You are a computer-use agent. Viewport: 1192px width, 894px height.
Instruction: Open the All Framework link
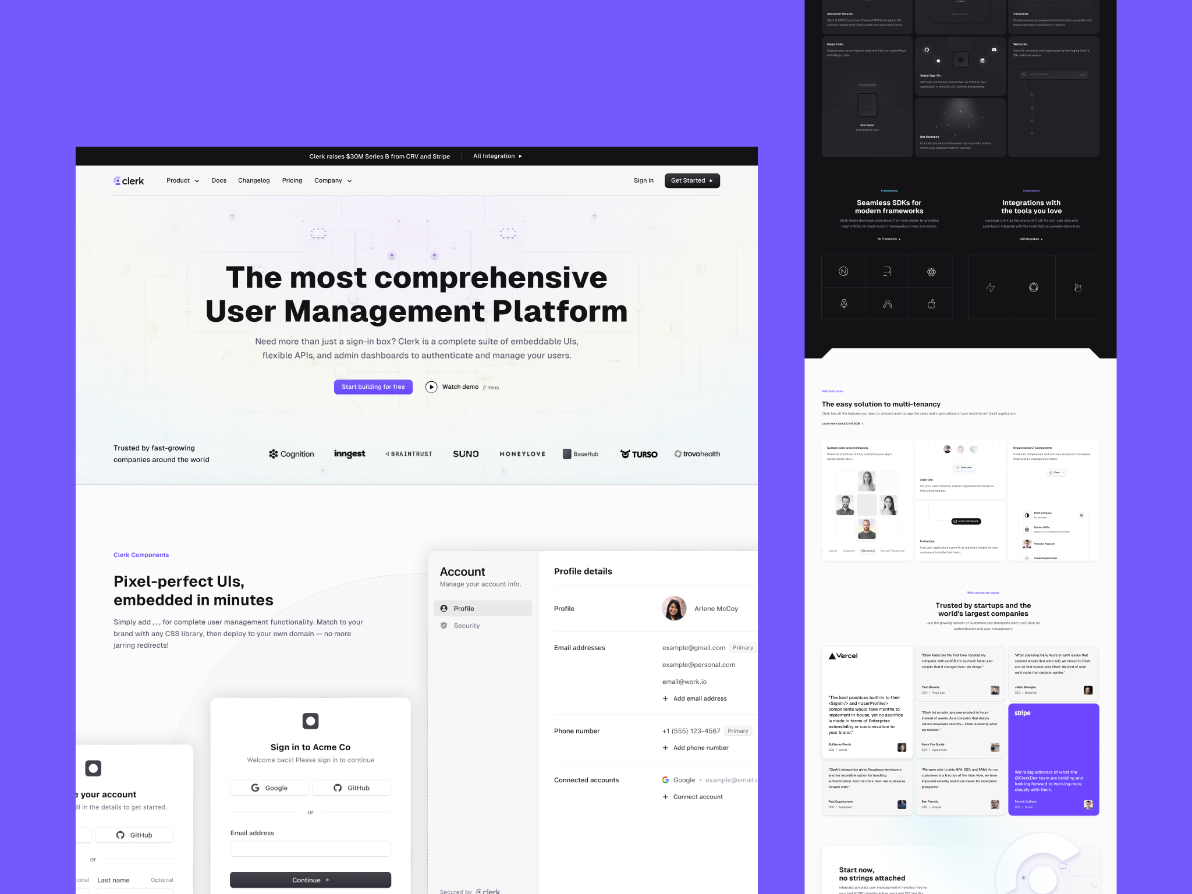click(889, 239)
